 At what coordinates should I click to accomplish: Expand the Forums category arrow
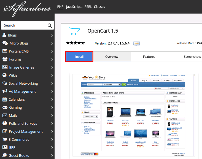[52, 59]
